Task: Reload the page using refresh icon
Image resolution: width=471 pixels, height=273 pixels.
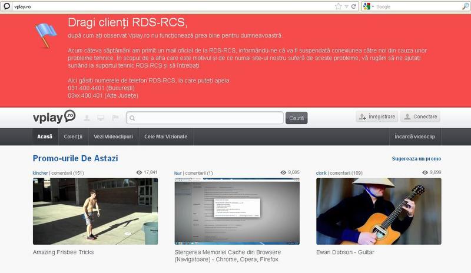Action: [x=354, y=6]
